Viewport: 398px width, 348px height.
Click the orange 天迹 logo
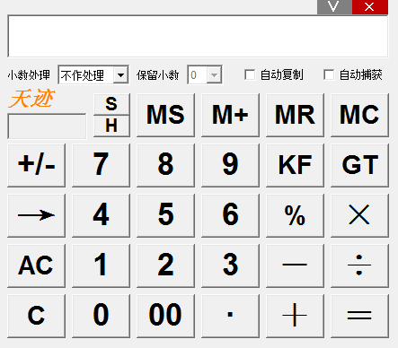(x=31, y=99)
